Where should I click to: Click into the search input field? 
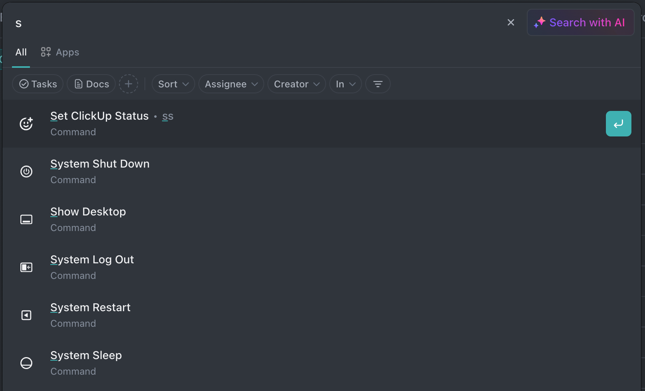click(239, 23)
